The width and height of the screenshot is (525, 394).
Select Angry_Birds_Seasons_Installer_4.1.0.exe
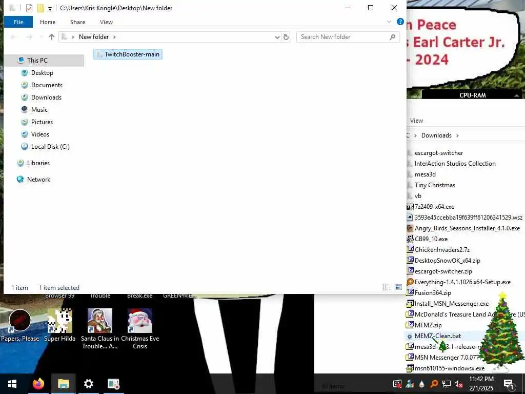click(x=467, y=228)
